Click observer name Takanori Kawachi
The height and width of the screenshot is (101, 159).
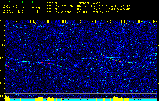[x=89, y=3]
